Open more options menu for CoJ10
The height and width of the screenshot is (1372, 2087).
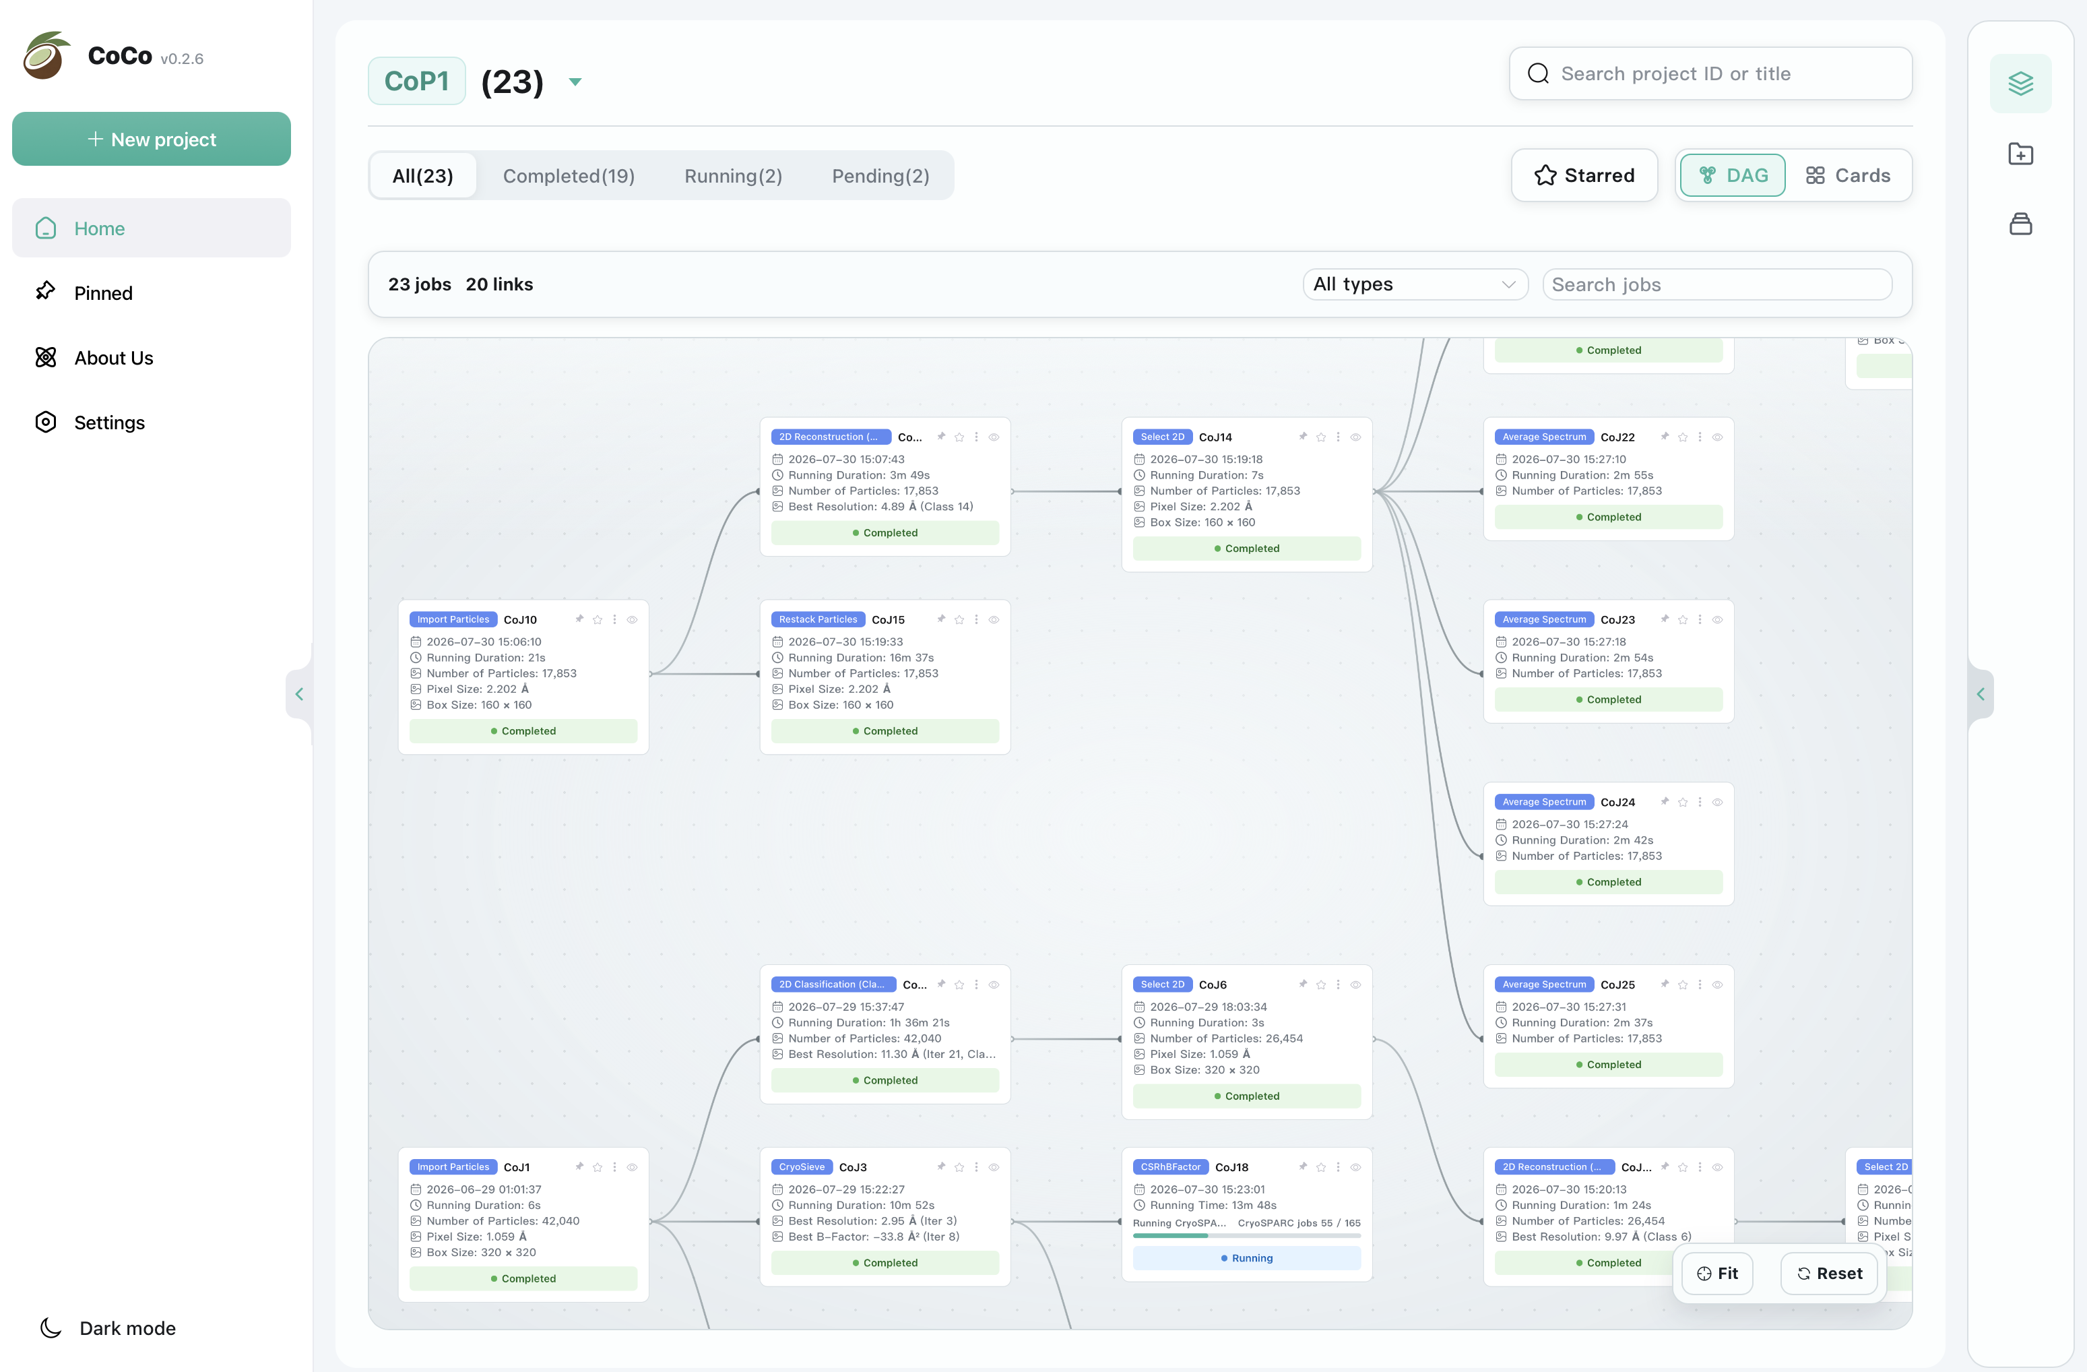pyautogui.click(x=614, y=619)
